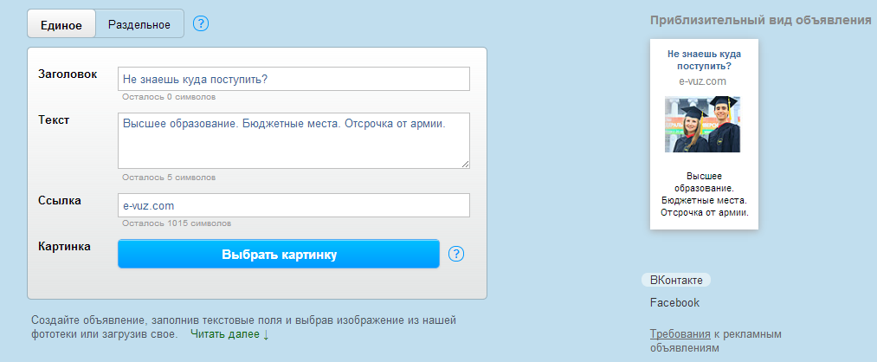
Task: Switch to the Раздельное tab
Action: click(139, 24)
